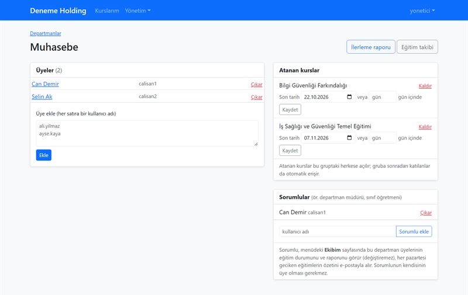Image resolution: width=468 pixels, height=295 pixels.
Task: Click the Sorumlular heading
Action: click(x=294, y=197)
